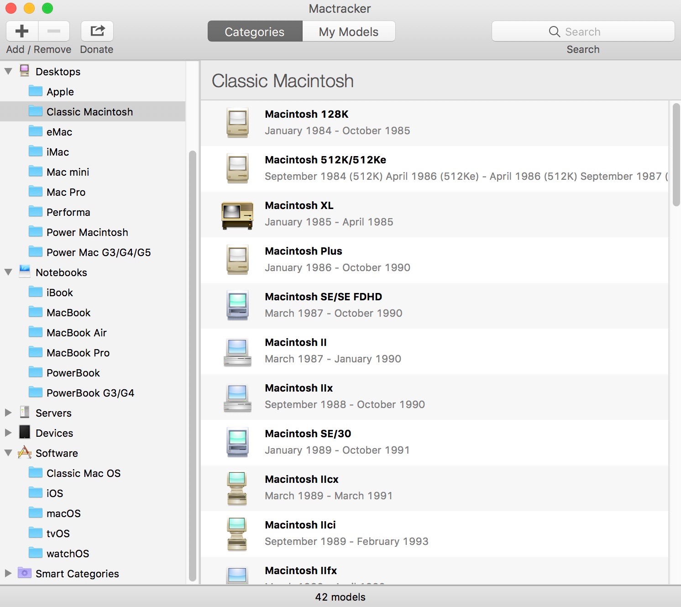Select the Servers tower icon
Screen dimensions: 681x607
[x=25, y=412]
